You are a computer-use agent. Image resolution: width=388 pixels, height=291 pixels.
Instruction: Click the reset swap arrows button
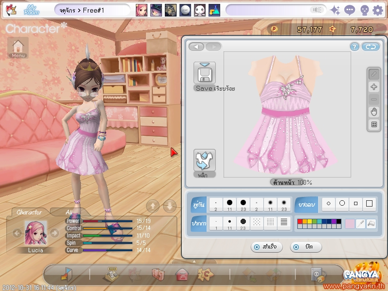point(371,47)
